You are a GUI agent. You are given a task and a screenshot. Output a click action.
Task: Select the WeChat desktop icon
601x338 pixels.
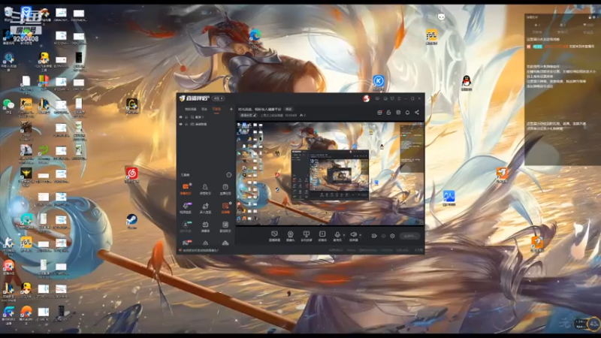[x=8, y=106]
